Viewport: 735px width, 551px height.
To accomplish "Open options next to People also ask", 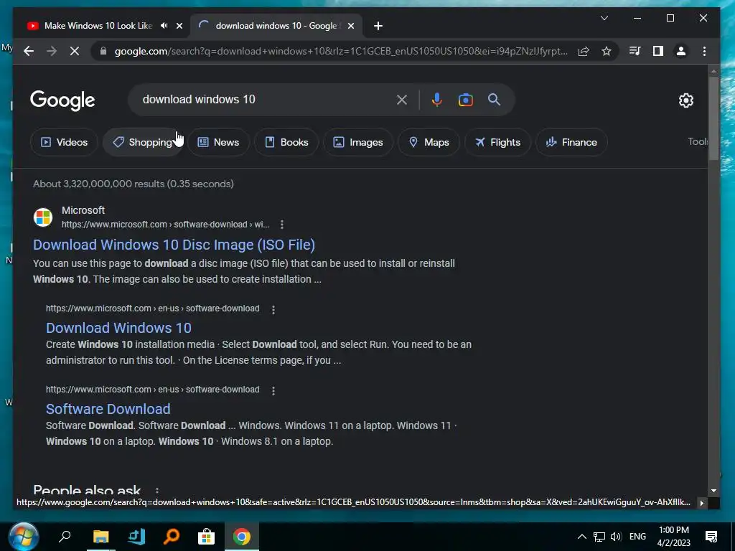I will pos(157,491).
